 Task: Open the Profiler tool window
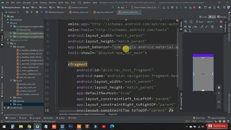(x=48, y=118)
